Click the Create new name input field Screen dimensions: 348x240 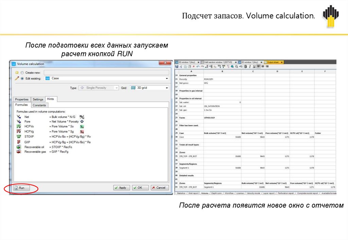click(x=106, y=73)
